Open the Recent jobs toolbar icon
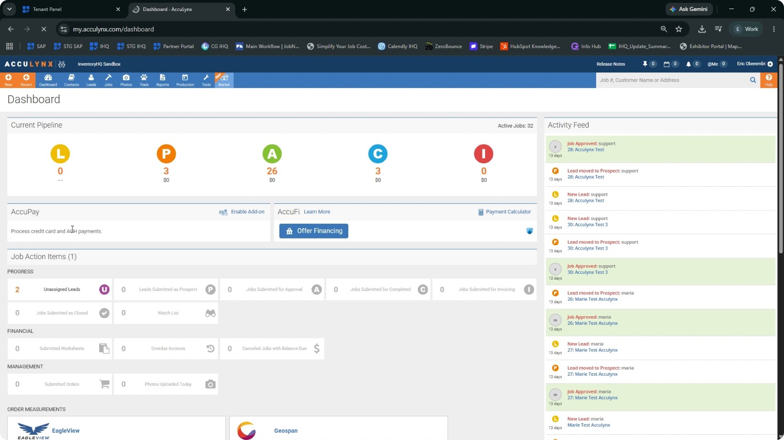The width and height of the screenshot is (784, 440). (26, 80)
